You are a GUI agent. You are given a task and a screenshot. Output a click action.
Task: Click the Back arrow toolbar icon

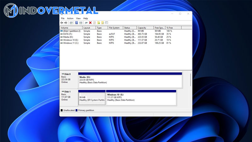click(x=62, y=23)
